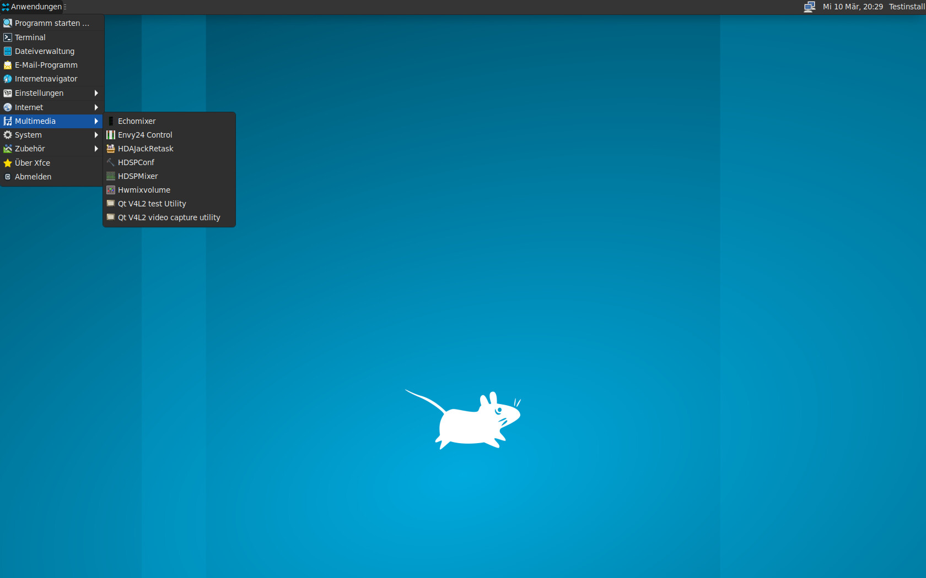Click the clock showing Mi 10 Mär, 20:29
The image size is (926, 578).
tap(853, 7)
